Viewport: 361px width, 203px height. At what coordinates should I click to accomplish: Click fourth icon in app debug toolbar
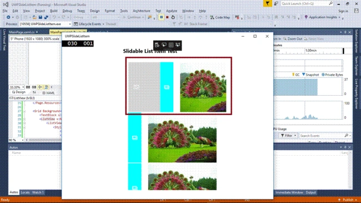pos(178,44)
